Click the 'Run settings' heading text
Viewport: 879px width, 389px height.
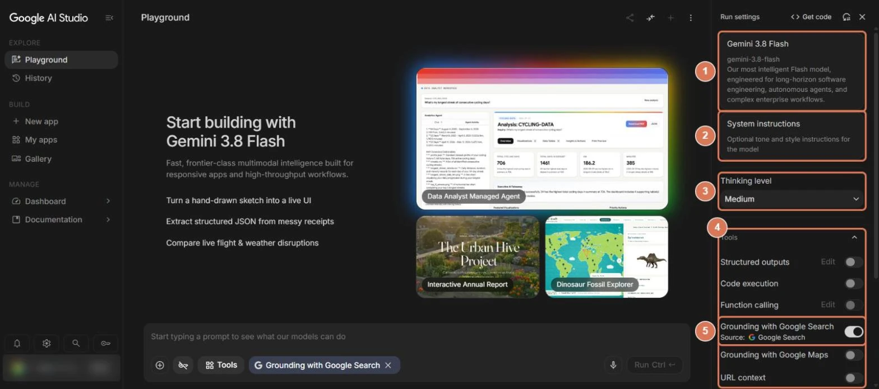coord(740,17)
